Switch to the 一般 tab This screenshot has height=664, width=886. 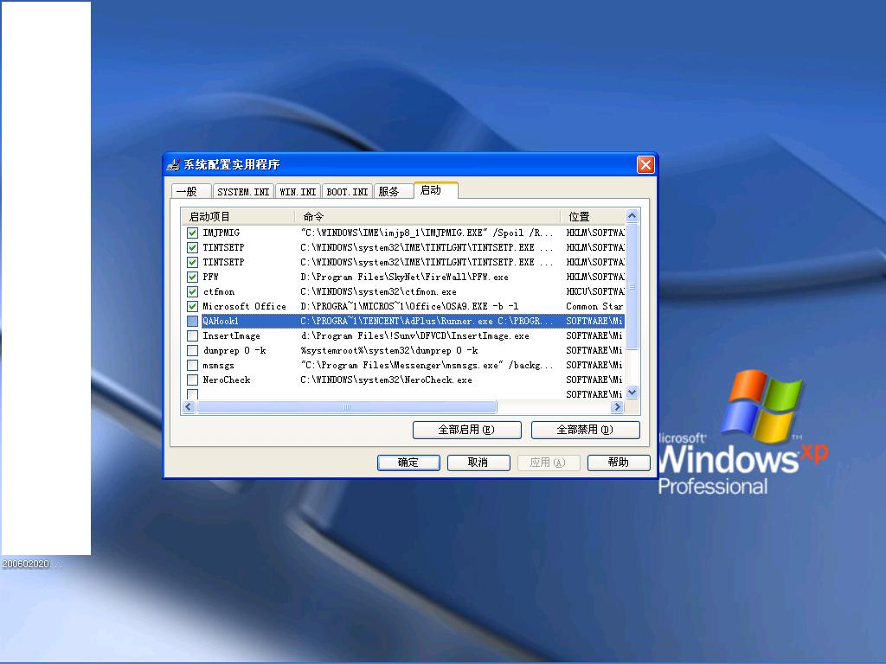191,191
